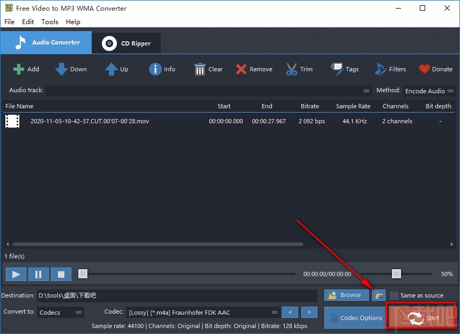Open the Edit menu
The image size is (460, 334).
(x=28, y=21)
